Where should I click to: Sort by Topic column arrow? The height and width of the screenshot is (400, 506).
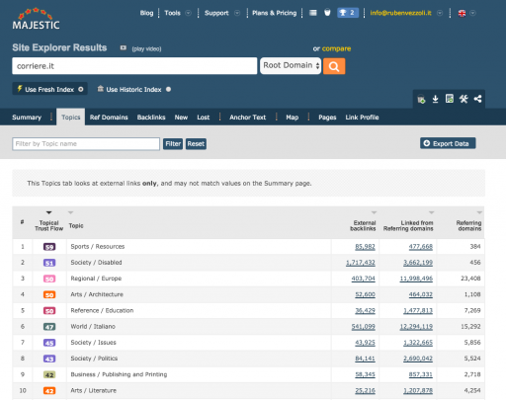pos(70,212)
